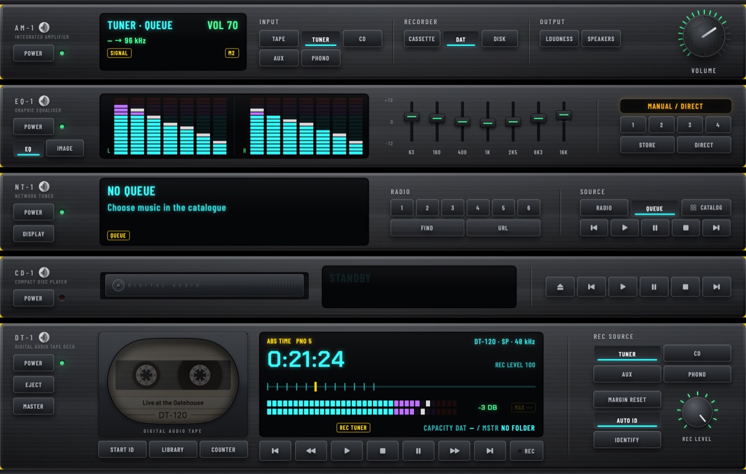Eject the CD player disc tray
Image resolution: width=746 pixels, height=474 pixels.
[x=560, y=287]
